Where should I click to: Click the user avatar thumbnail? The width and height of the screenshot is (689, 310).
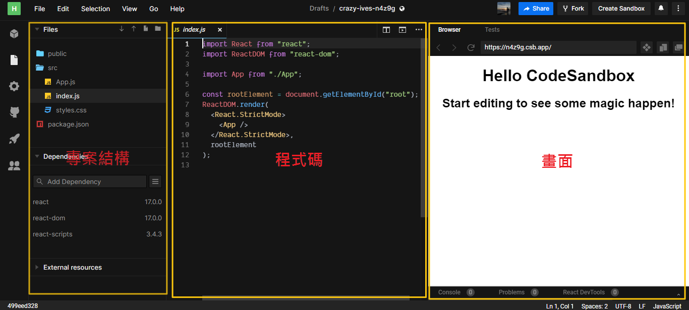[504, 9]
